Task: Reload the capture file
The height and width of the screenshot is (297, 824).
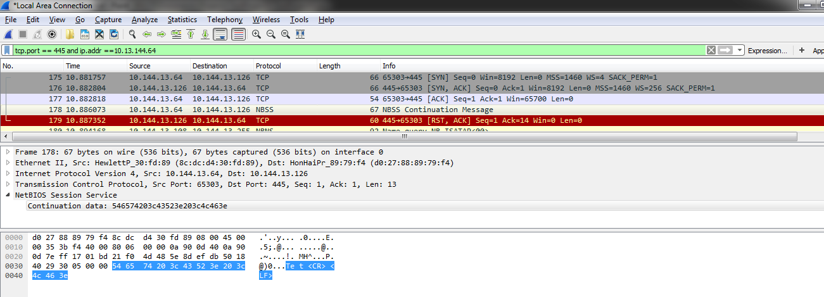Action: [x=114, y=34]
